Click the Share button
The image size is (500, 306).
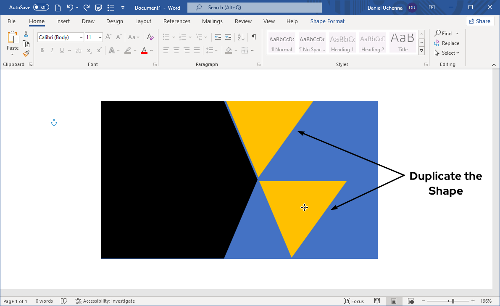point(480,21)
